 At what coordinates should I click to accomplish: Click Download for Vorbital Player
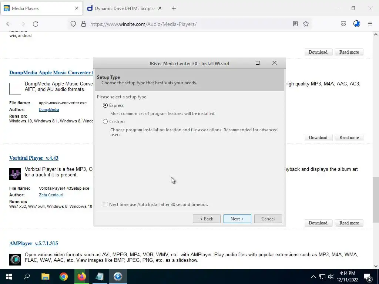(x=318, y=223)
